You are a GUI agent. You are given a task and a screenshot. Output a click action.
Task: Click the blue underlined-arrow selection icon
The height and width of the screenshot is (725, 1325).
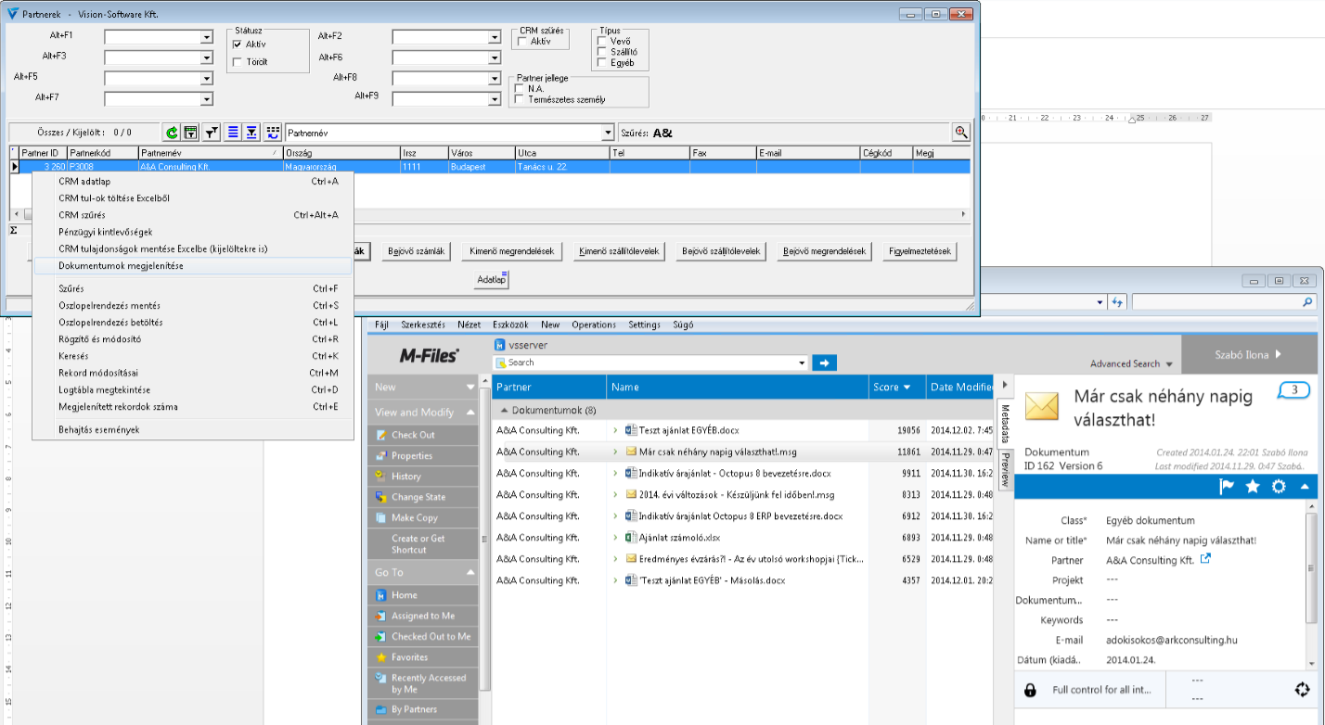tap(251, 133)
